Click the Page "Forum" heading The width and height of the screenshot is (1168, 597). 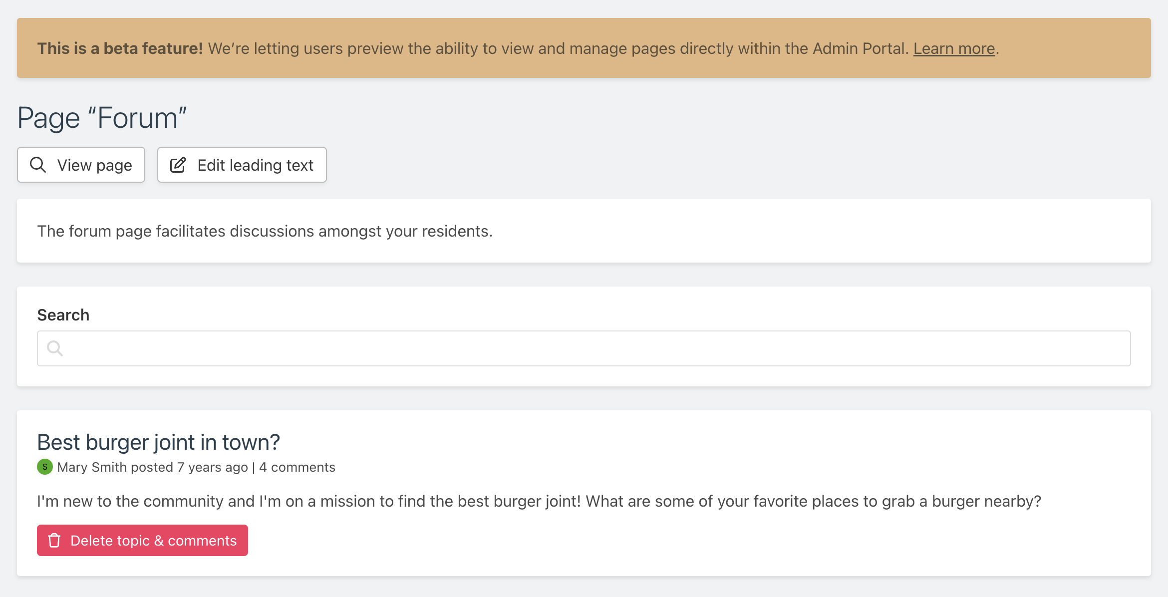point(102,118)
